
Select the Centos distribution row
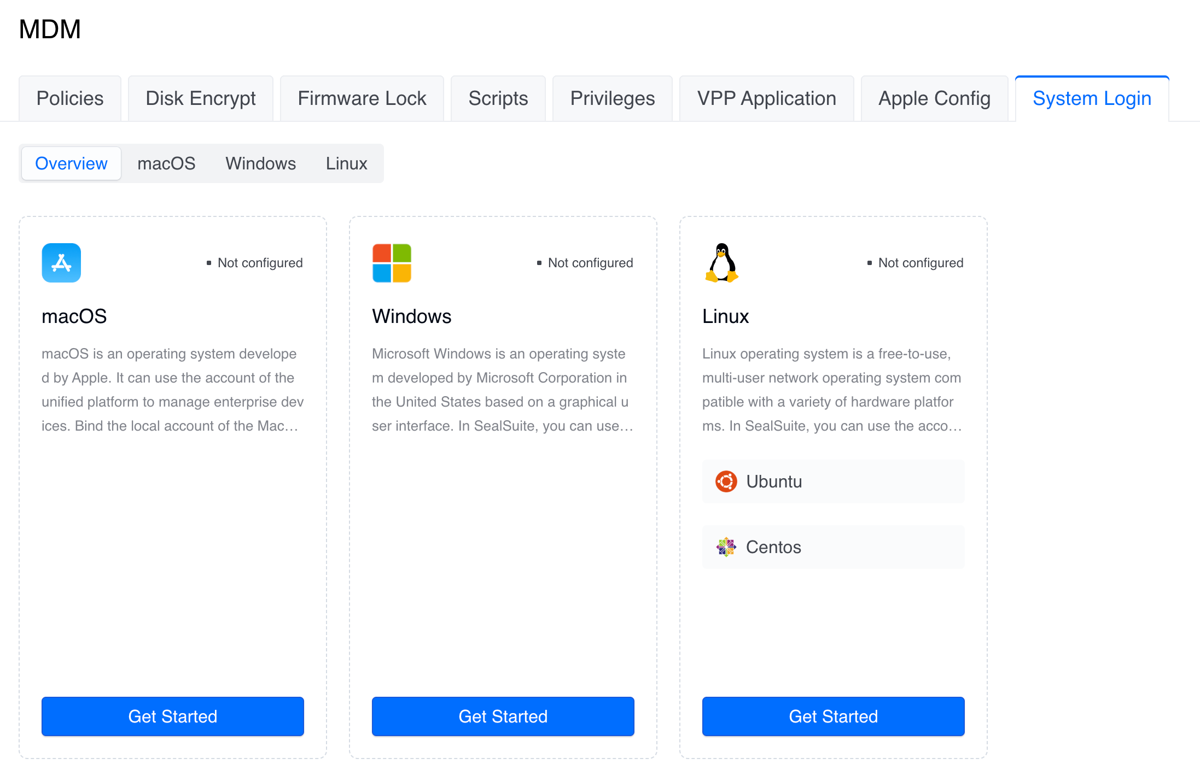[832, 547]
